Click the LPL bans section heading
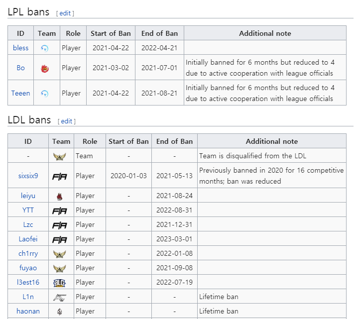358x319 pixels. click(x=28, y=12)
